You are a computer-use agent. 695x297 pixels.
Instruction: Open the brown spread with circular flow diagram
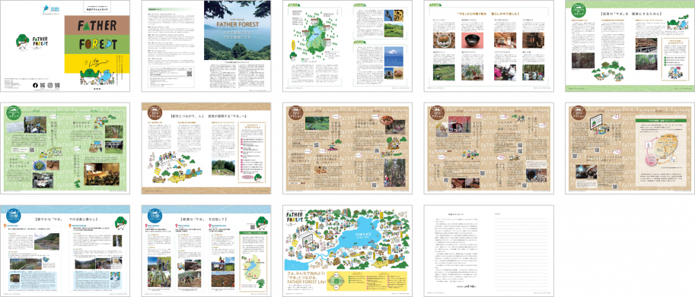(x=630, y=149)
